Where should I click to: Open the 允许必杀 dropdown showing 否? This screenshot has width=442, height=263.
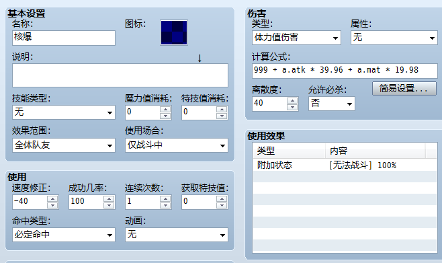(332, 104)
